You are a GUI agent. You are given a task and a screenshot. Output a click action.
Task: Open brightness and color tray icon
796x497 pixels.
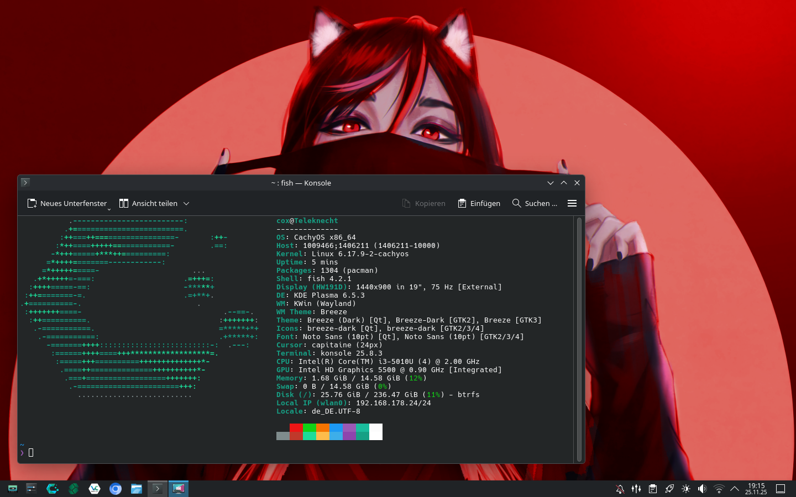(686, 489)
